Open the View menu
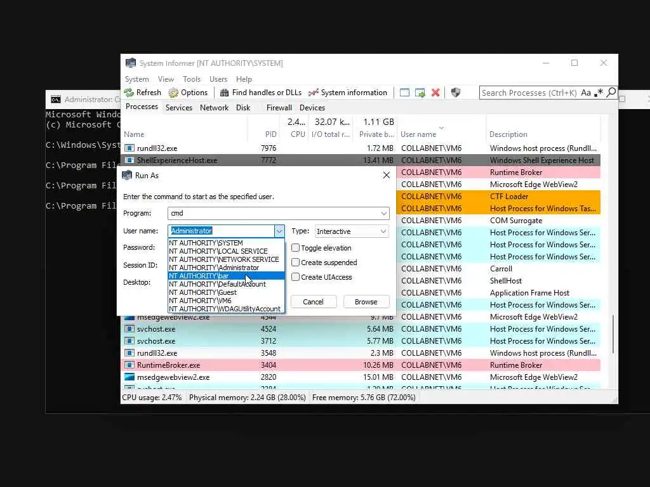650x487 pixels. coord(166,79)
